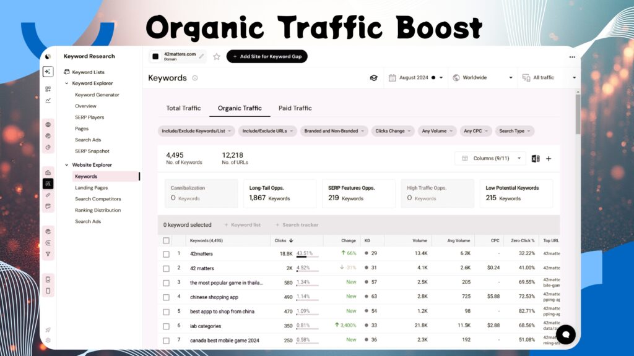634x356 pixels.
Task: Switch to the Total Traffic tab
Action: pyautogui.click(x=183, y=108)
